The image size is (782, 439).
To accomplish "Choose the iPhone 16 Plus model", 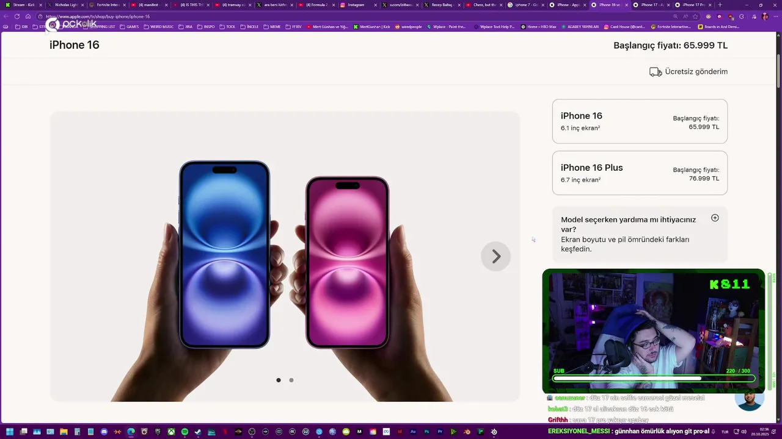I will point(640,173).
